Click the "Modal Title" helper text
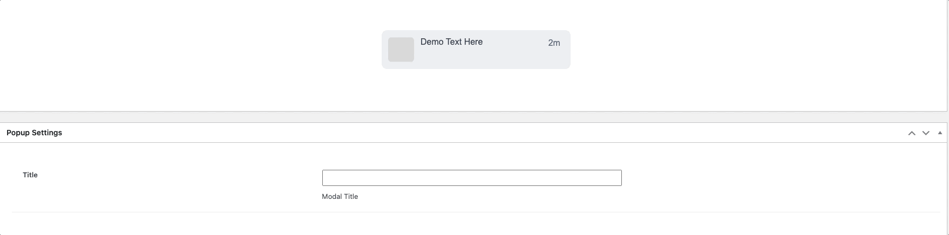 point(340,197)
